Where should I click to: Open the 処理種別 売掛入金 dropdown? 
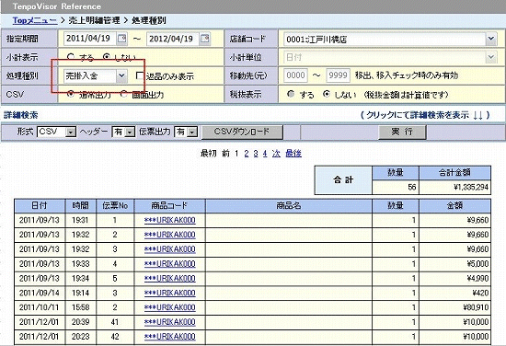coord(95,75)
